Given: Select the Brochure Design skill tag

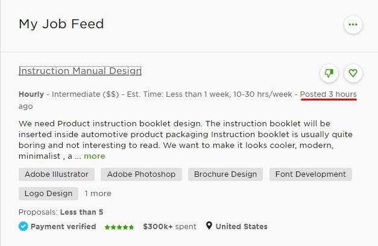Looking at the screenshot, I should click(x=225, y=174).
